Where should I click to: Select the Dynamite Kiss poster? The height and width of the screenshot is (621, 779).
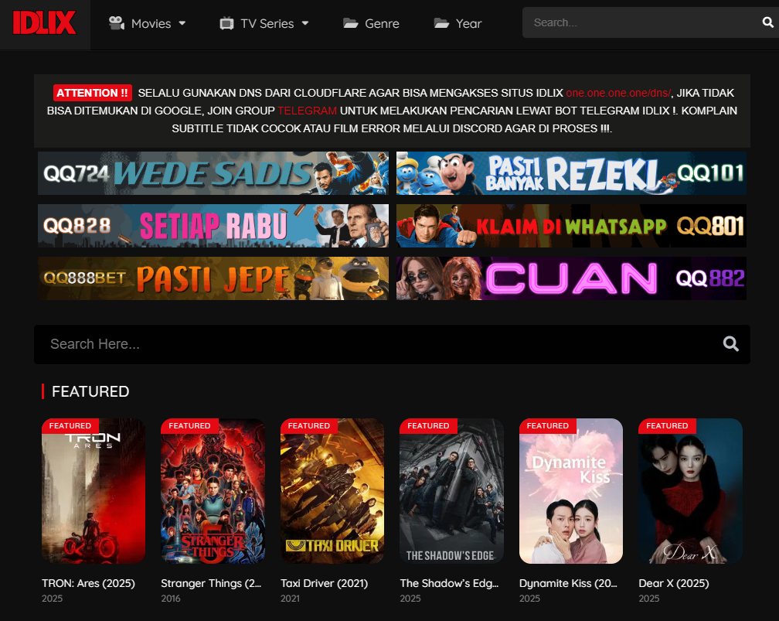point(571,491)
